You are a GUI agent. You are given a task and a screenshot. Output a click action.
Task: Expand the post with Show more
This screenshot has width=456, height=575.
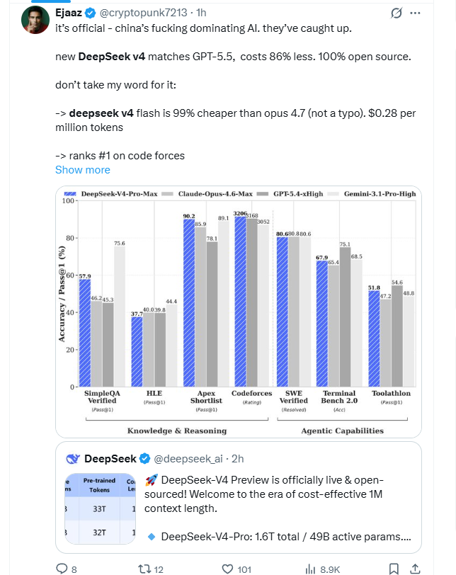pyautogui.click(x=83, y=170)
